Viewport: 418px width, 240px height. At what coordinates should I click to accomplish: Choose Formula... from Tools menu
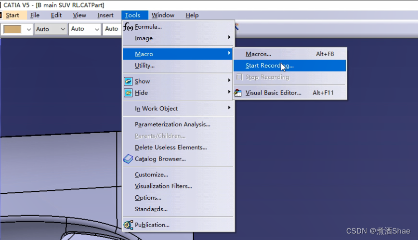[x=178, y=27]
